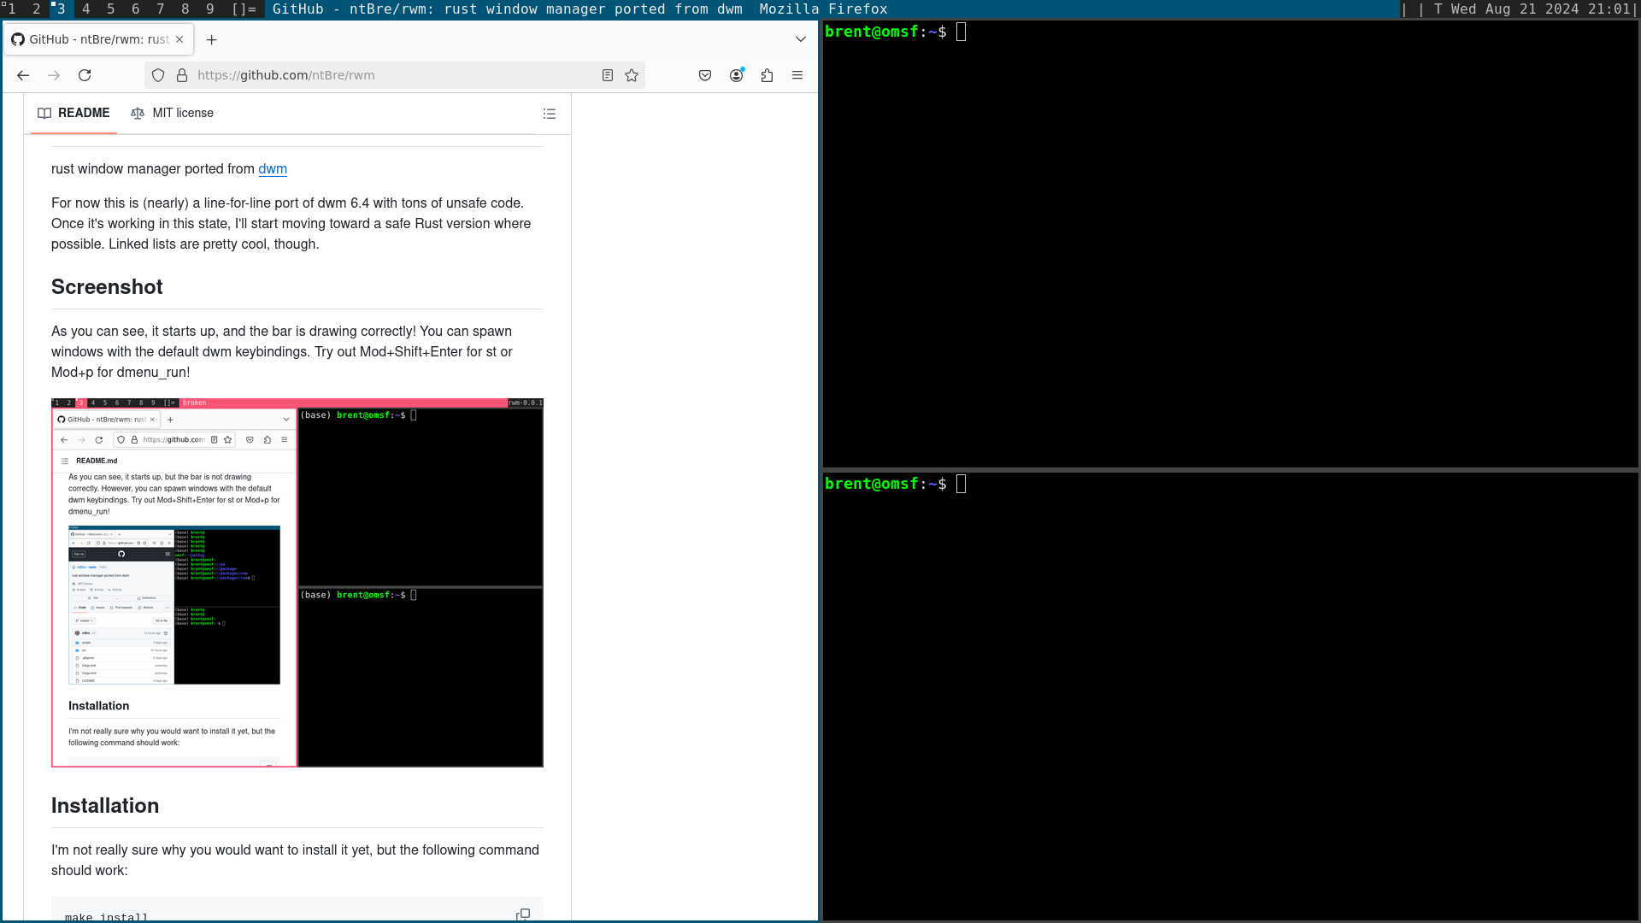1641x923 pixels.
Task: Select the README tab
Action: point(74,113)
